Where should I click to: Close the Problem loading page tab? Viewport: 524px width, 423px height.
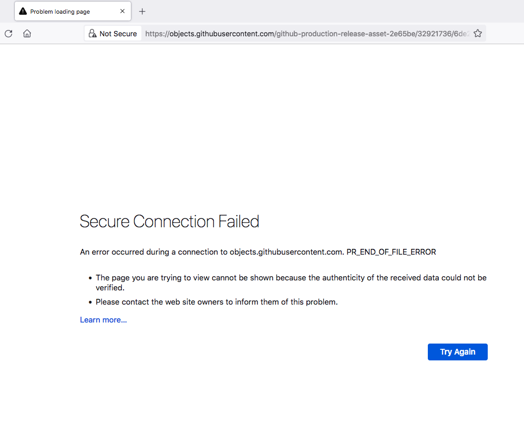tap(122, 11)
